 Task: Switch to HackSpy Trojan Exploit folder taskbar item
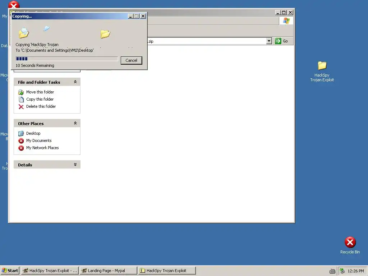167,271
